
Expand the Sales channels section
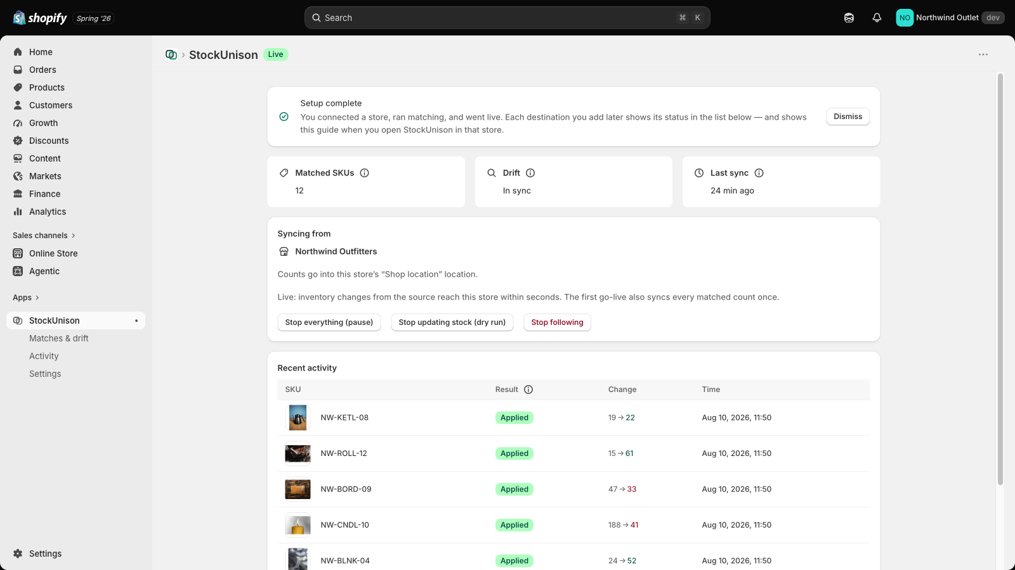click(44, 236)
